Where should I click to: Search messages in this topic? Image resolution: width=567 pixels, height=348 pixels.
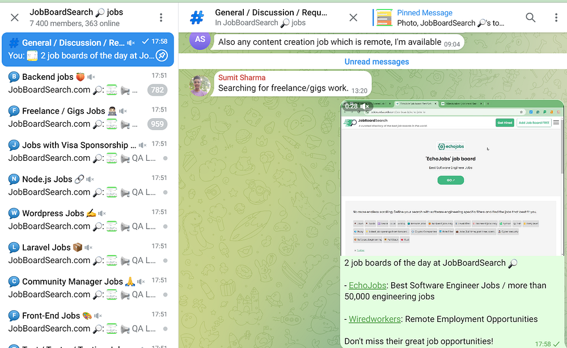[x=530, y=18]
